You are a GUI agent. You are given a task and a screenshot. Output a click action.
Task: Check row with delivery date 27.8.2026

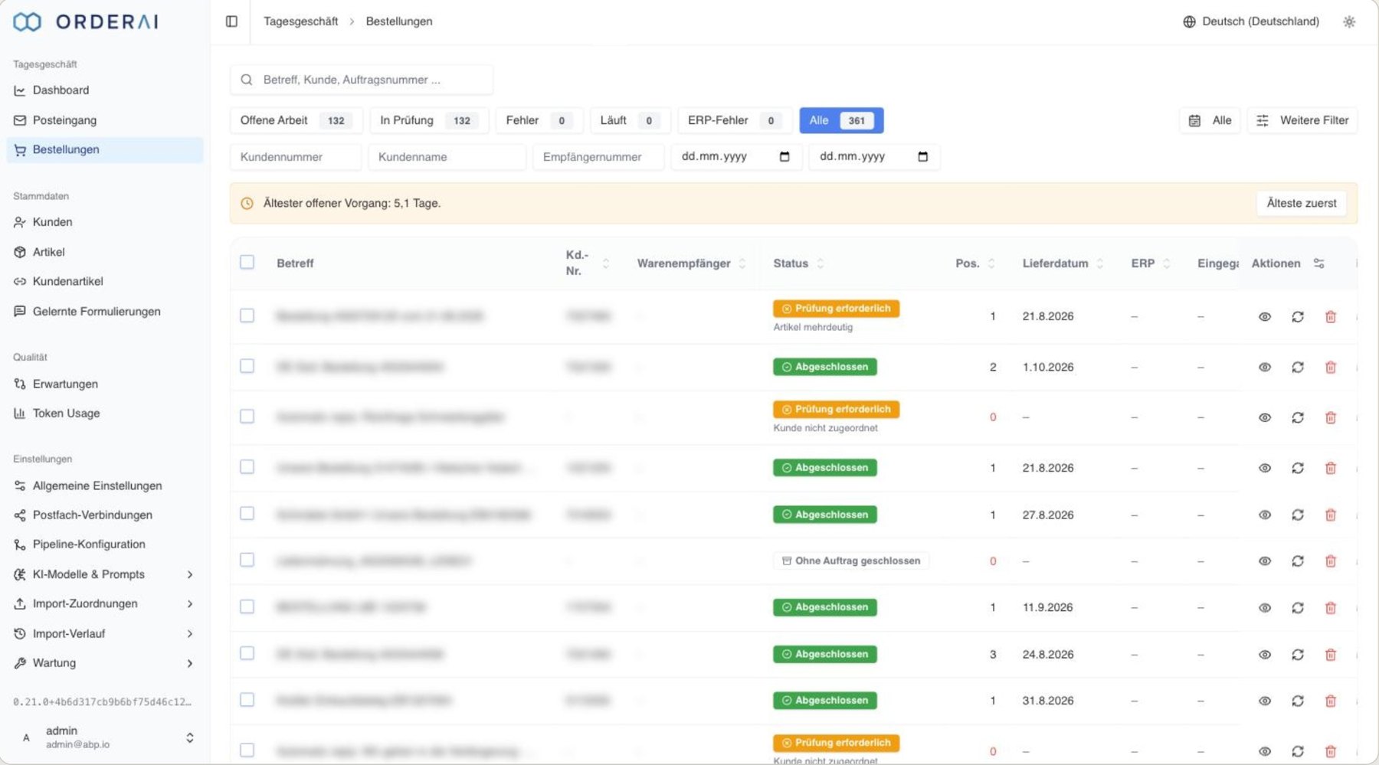tap(247, 513)
